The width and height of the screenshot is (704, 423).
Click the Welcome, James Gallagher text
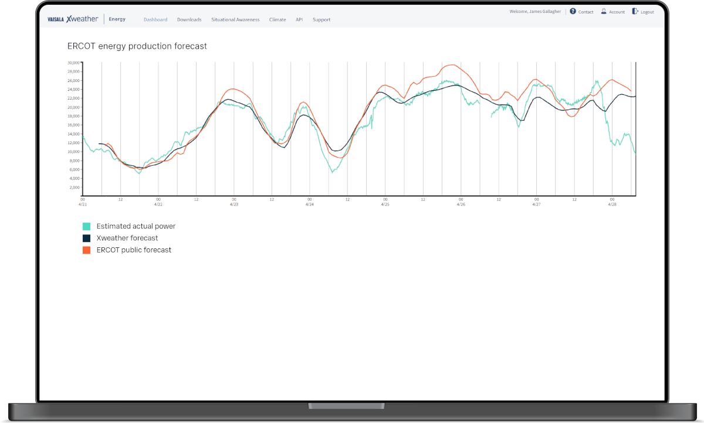(536, 11)
